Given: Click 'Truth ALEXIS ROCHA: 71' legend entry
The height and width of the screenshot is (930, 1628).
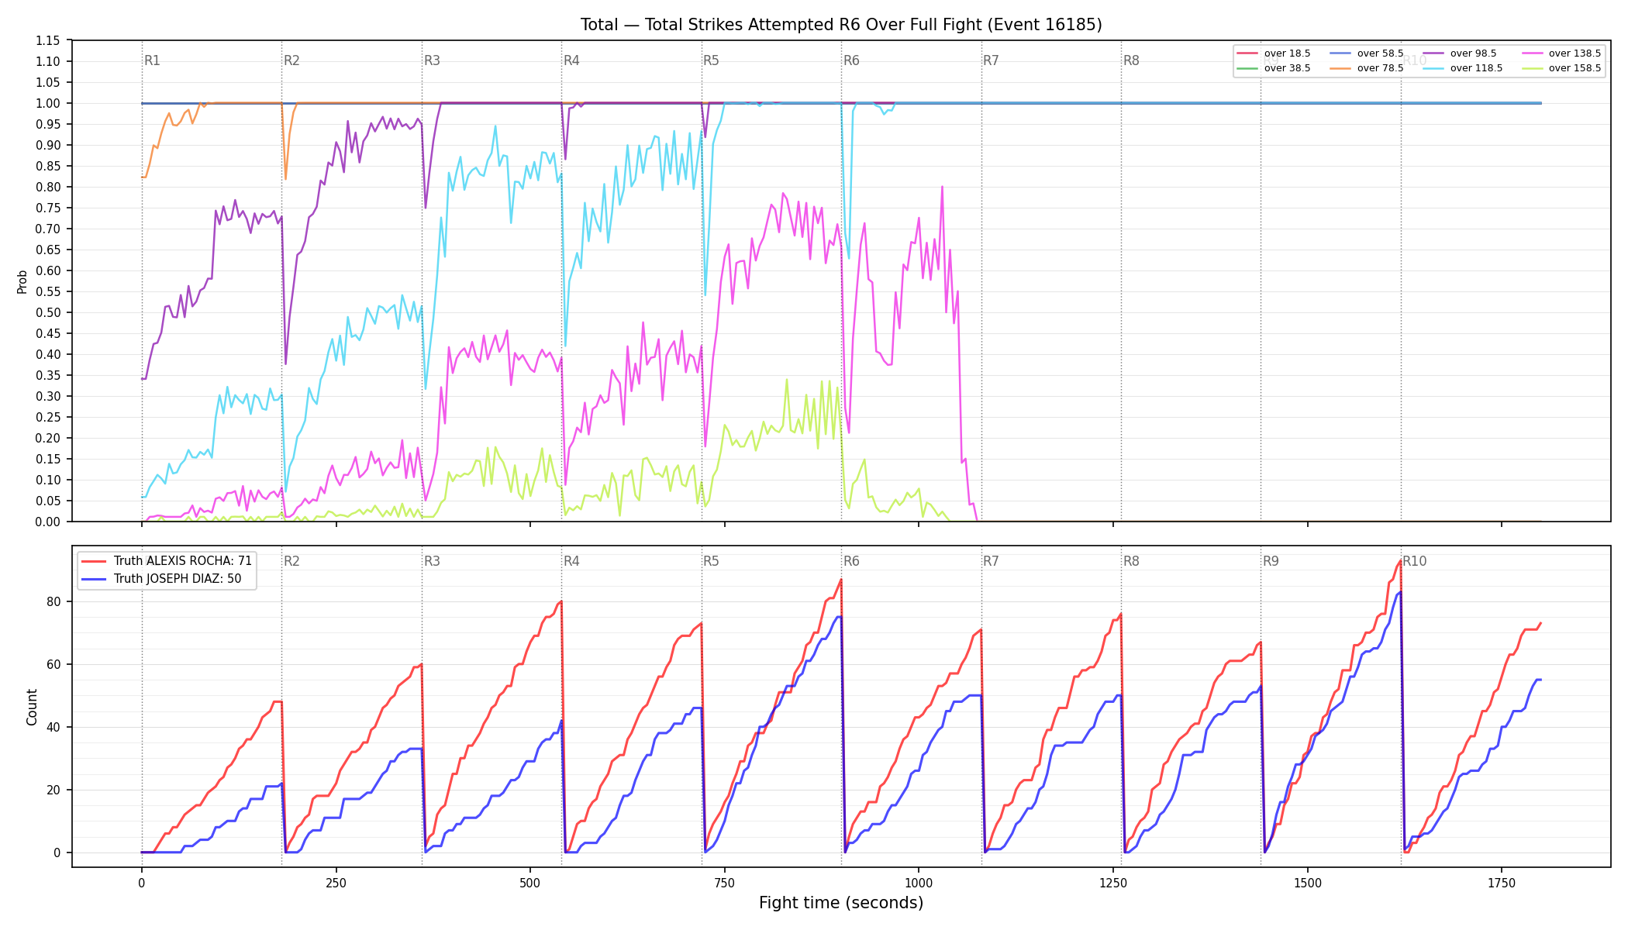Looking at the screenshot, I should click(x=167, y=560).
